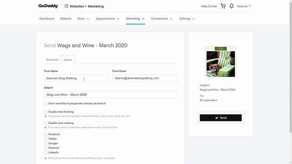Select the Details tab
The image size is (292, 164).
point(68,60)
